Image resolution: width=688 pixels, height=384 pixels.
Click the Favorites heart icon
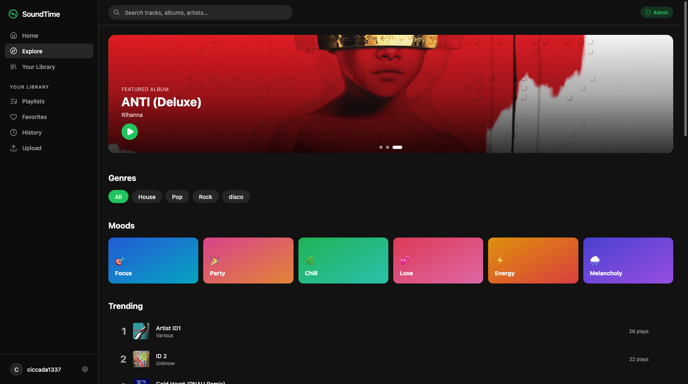coord(14,117)
